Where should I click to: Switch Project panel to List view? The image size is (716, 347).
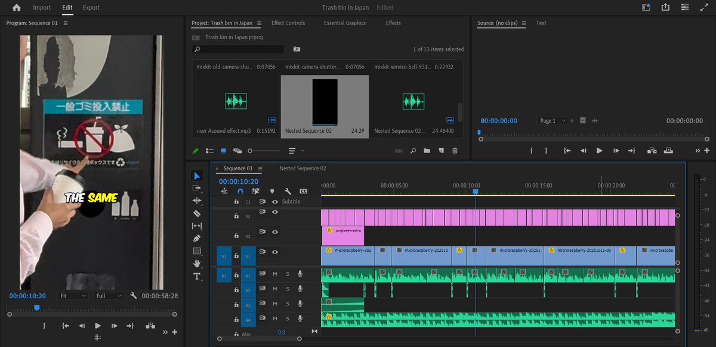tap(209, 151)
